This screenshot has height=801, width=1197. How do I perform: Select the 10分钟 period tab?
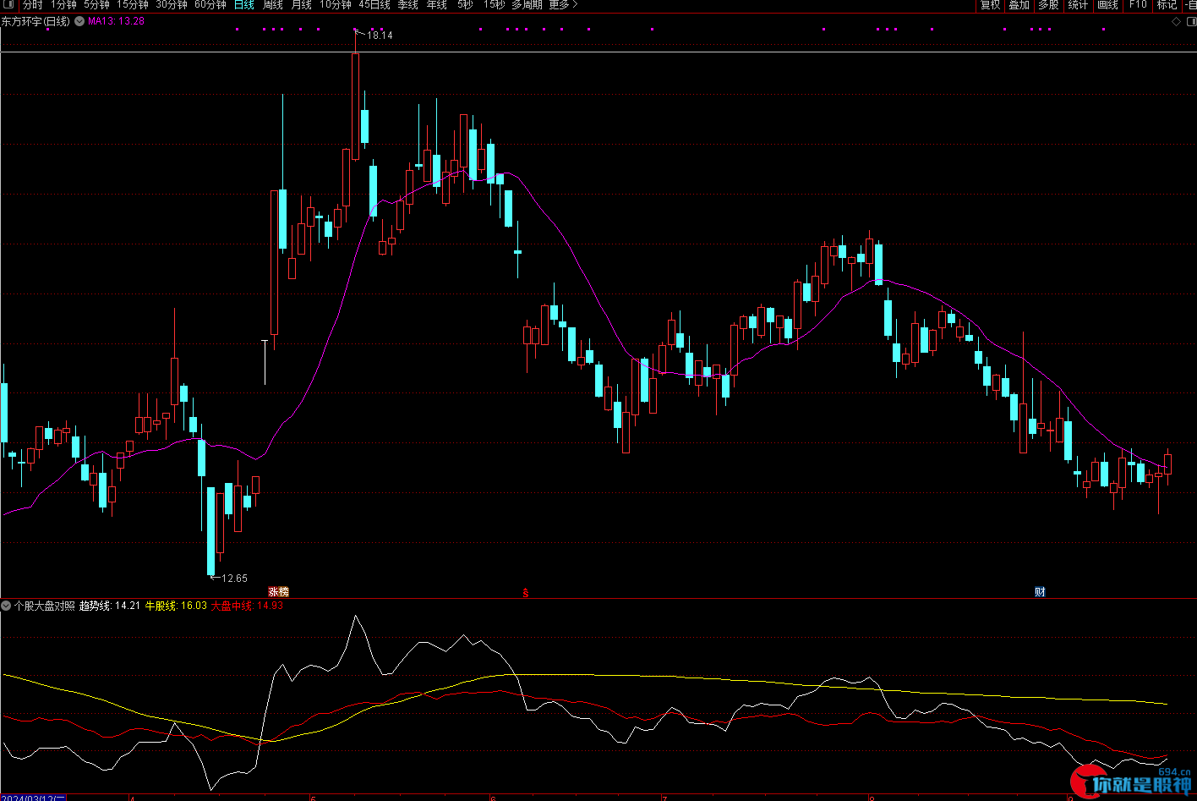[336, 4]
